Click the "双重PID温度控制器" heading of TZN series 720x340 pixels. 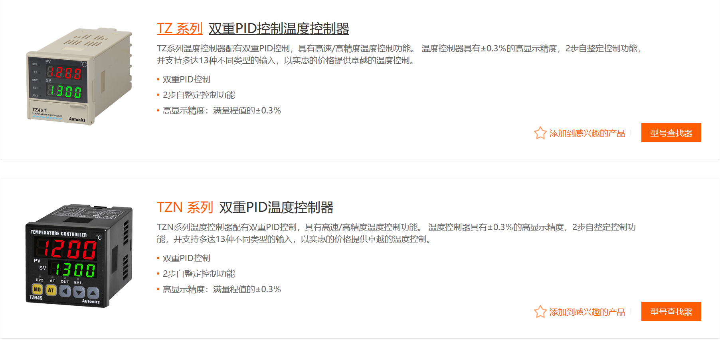[x=276, y=207]
